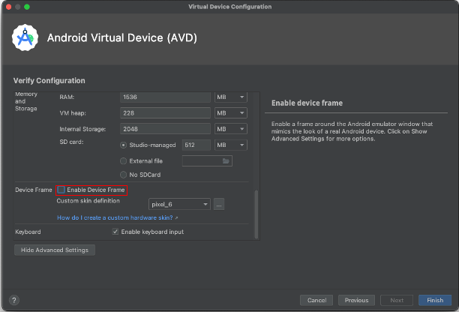
Task: Click the disabled Next button
Action: click(x=397, y=300)
